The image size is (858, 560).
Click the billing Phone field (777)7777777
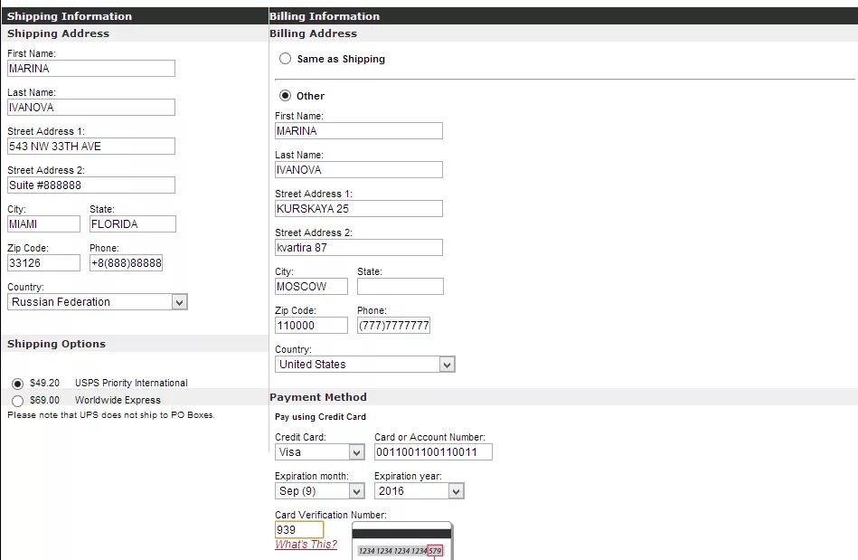coord(394,325)
